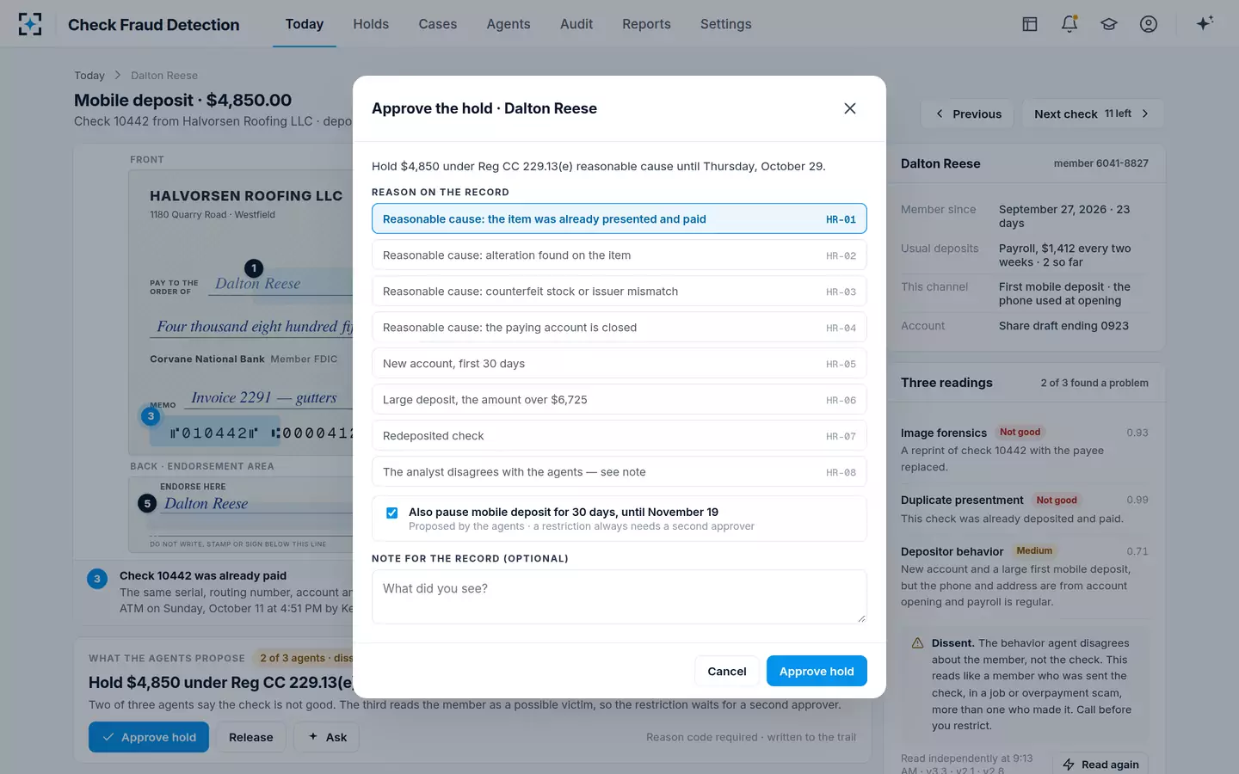Image resolution: width=1239 pixels, height=774 pixels.
Task: Open the user account icon
Action: pos(1149,24)
